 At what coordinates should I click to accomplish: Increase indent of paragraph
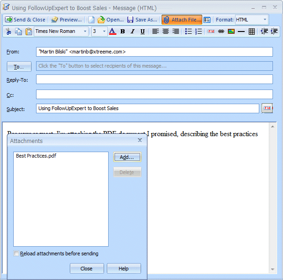[x=274, y=32]
